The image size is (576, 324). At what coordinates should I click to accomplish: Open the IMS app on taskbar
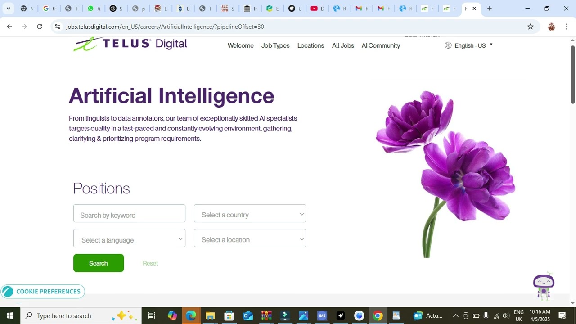322,315
